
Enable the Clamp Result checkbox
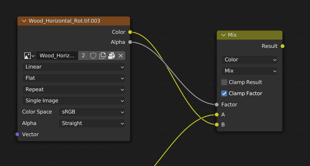224,82
